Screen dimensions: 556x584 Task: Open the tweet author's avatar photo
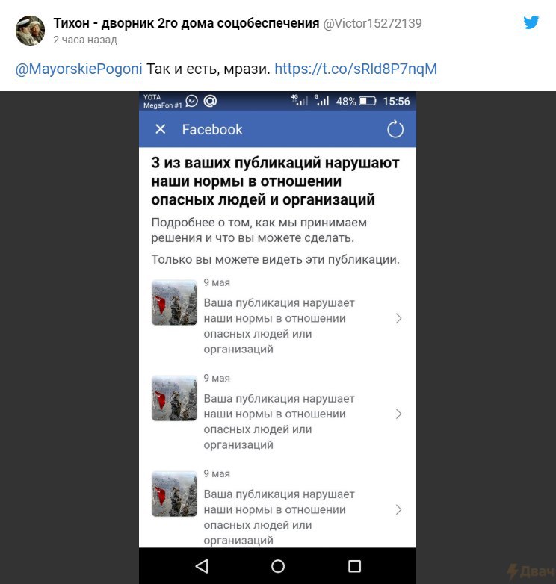tap(30, 31)
